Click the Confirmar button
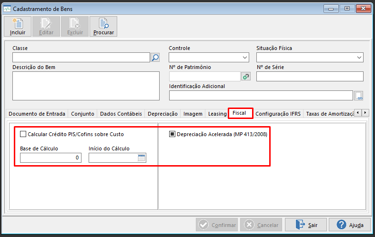Image resolution: width=375 pixels, height=237 pixels. [x=217, y=225]
